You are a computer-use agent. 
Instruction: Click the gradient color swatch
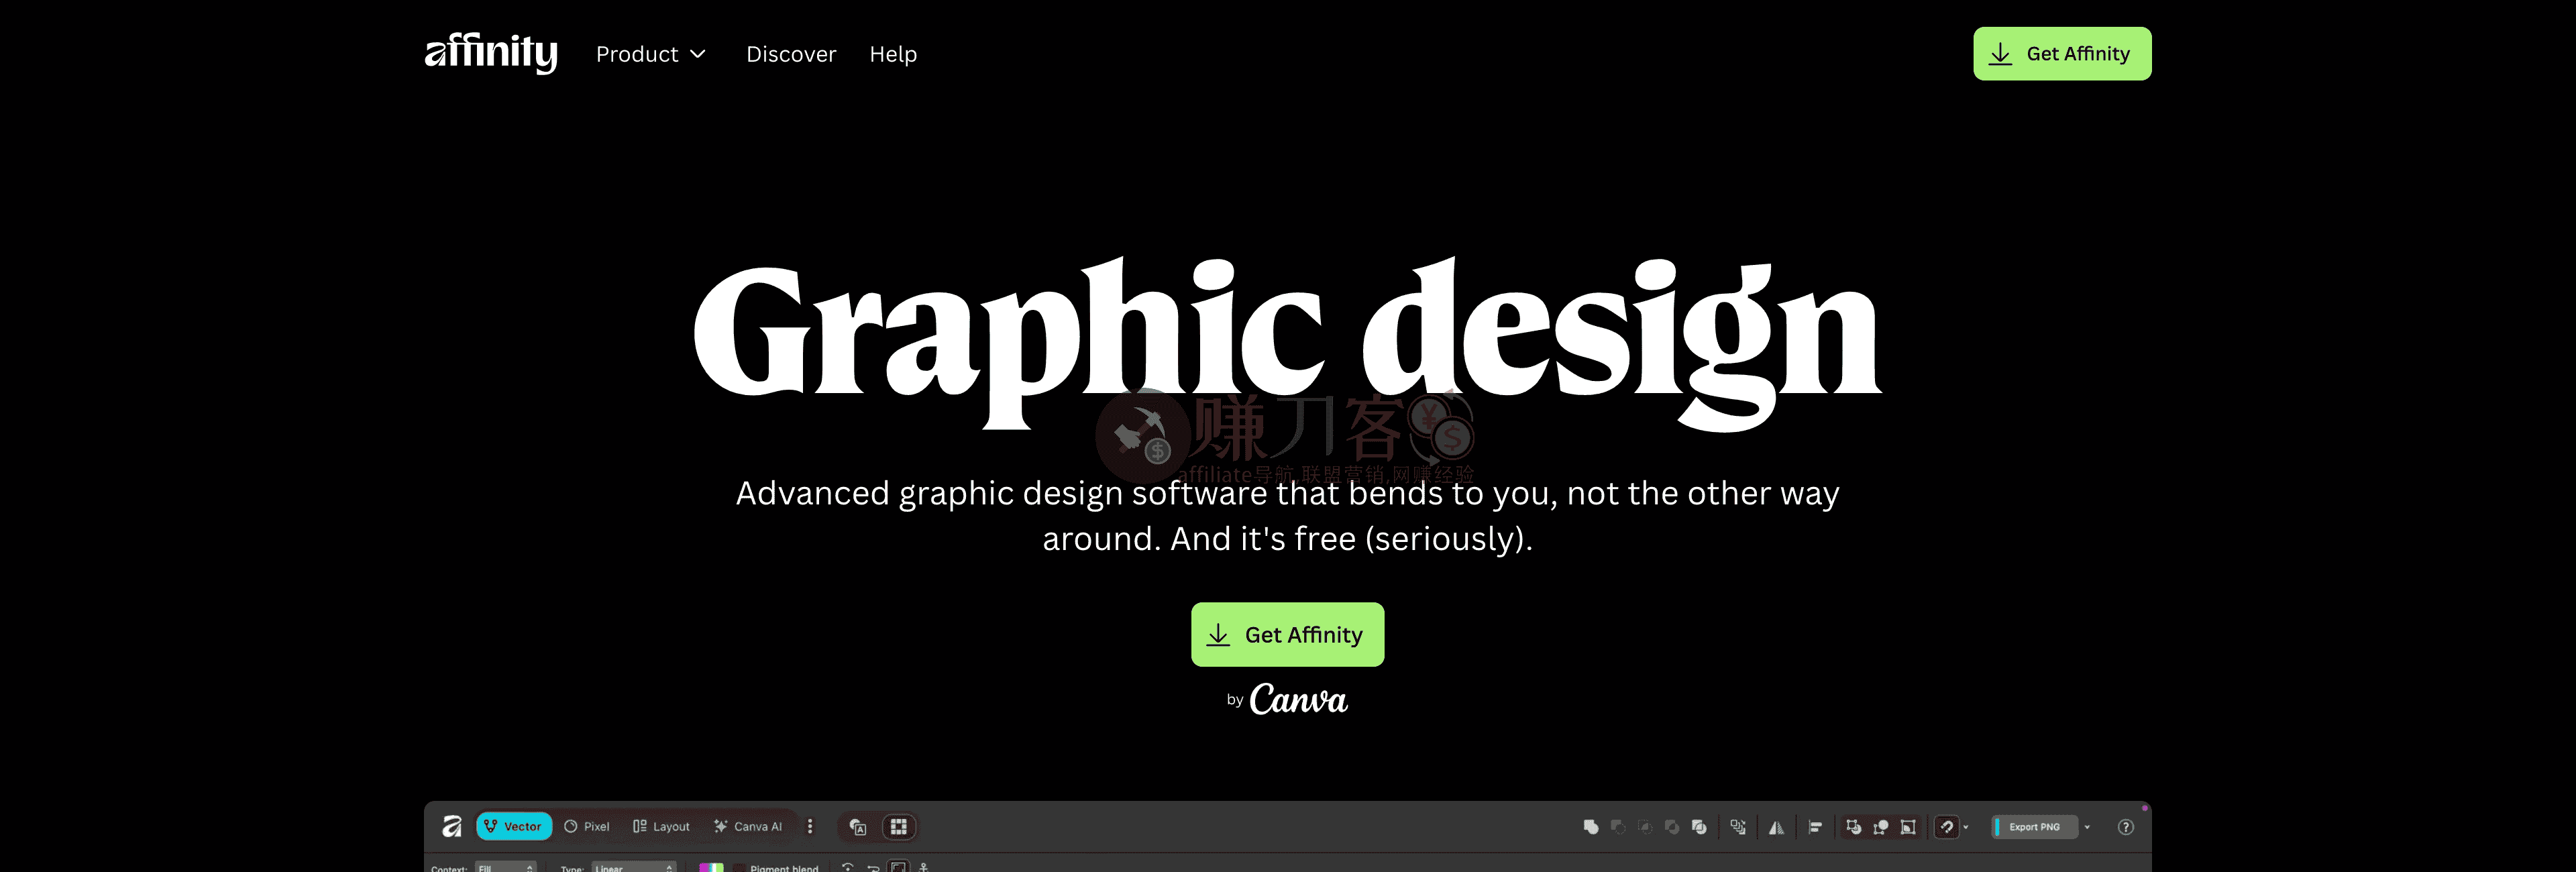tap(712, 869)
